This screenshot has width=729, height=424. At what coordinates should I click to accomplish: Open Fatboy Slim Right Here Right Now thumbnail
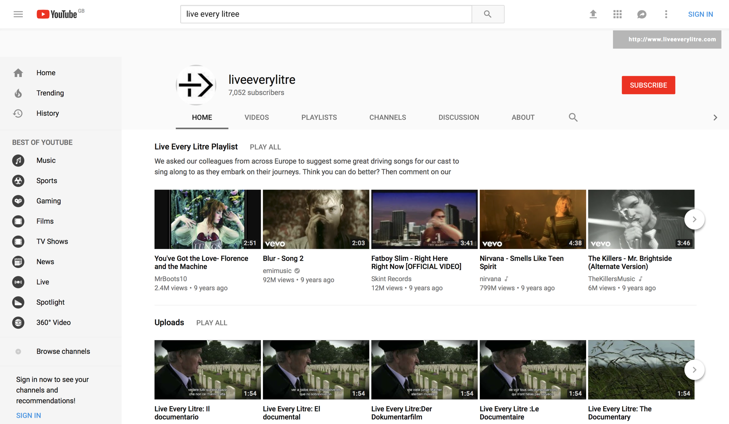tap(424, 219)
